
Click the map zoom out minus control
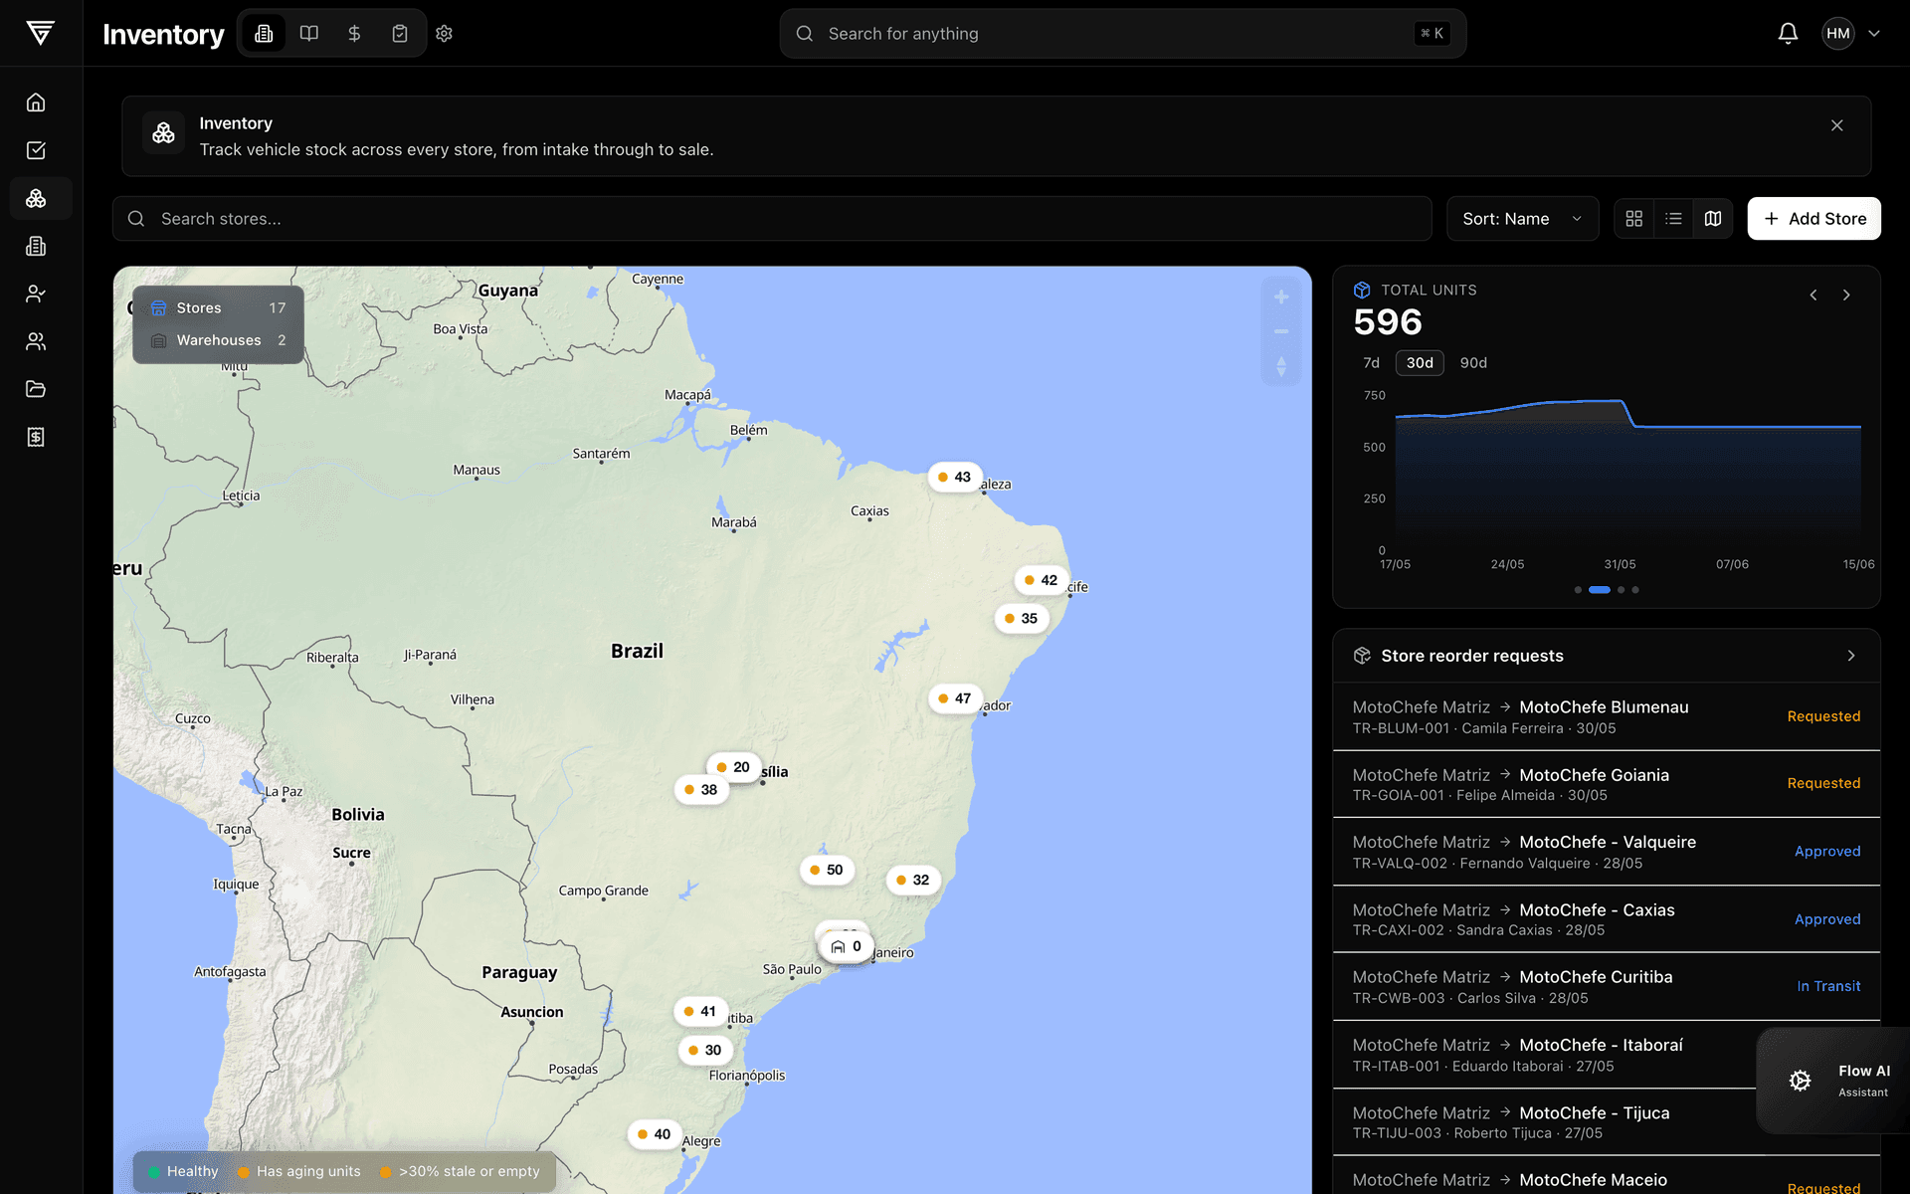point(1281,331)
